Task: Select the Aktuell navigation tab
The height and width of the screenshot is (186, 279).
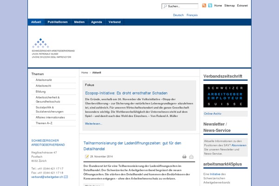Action: click(36, 22)
